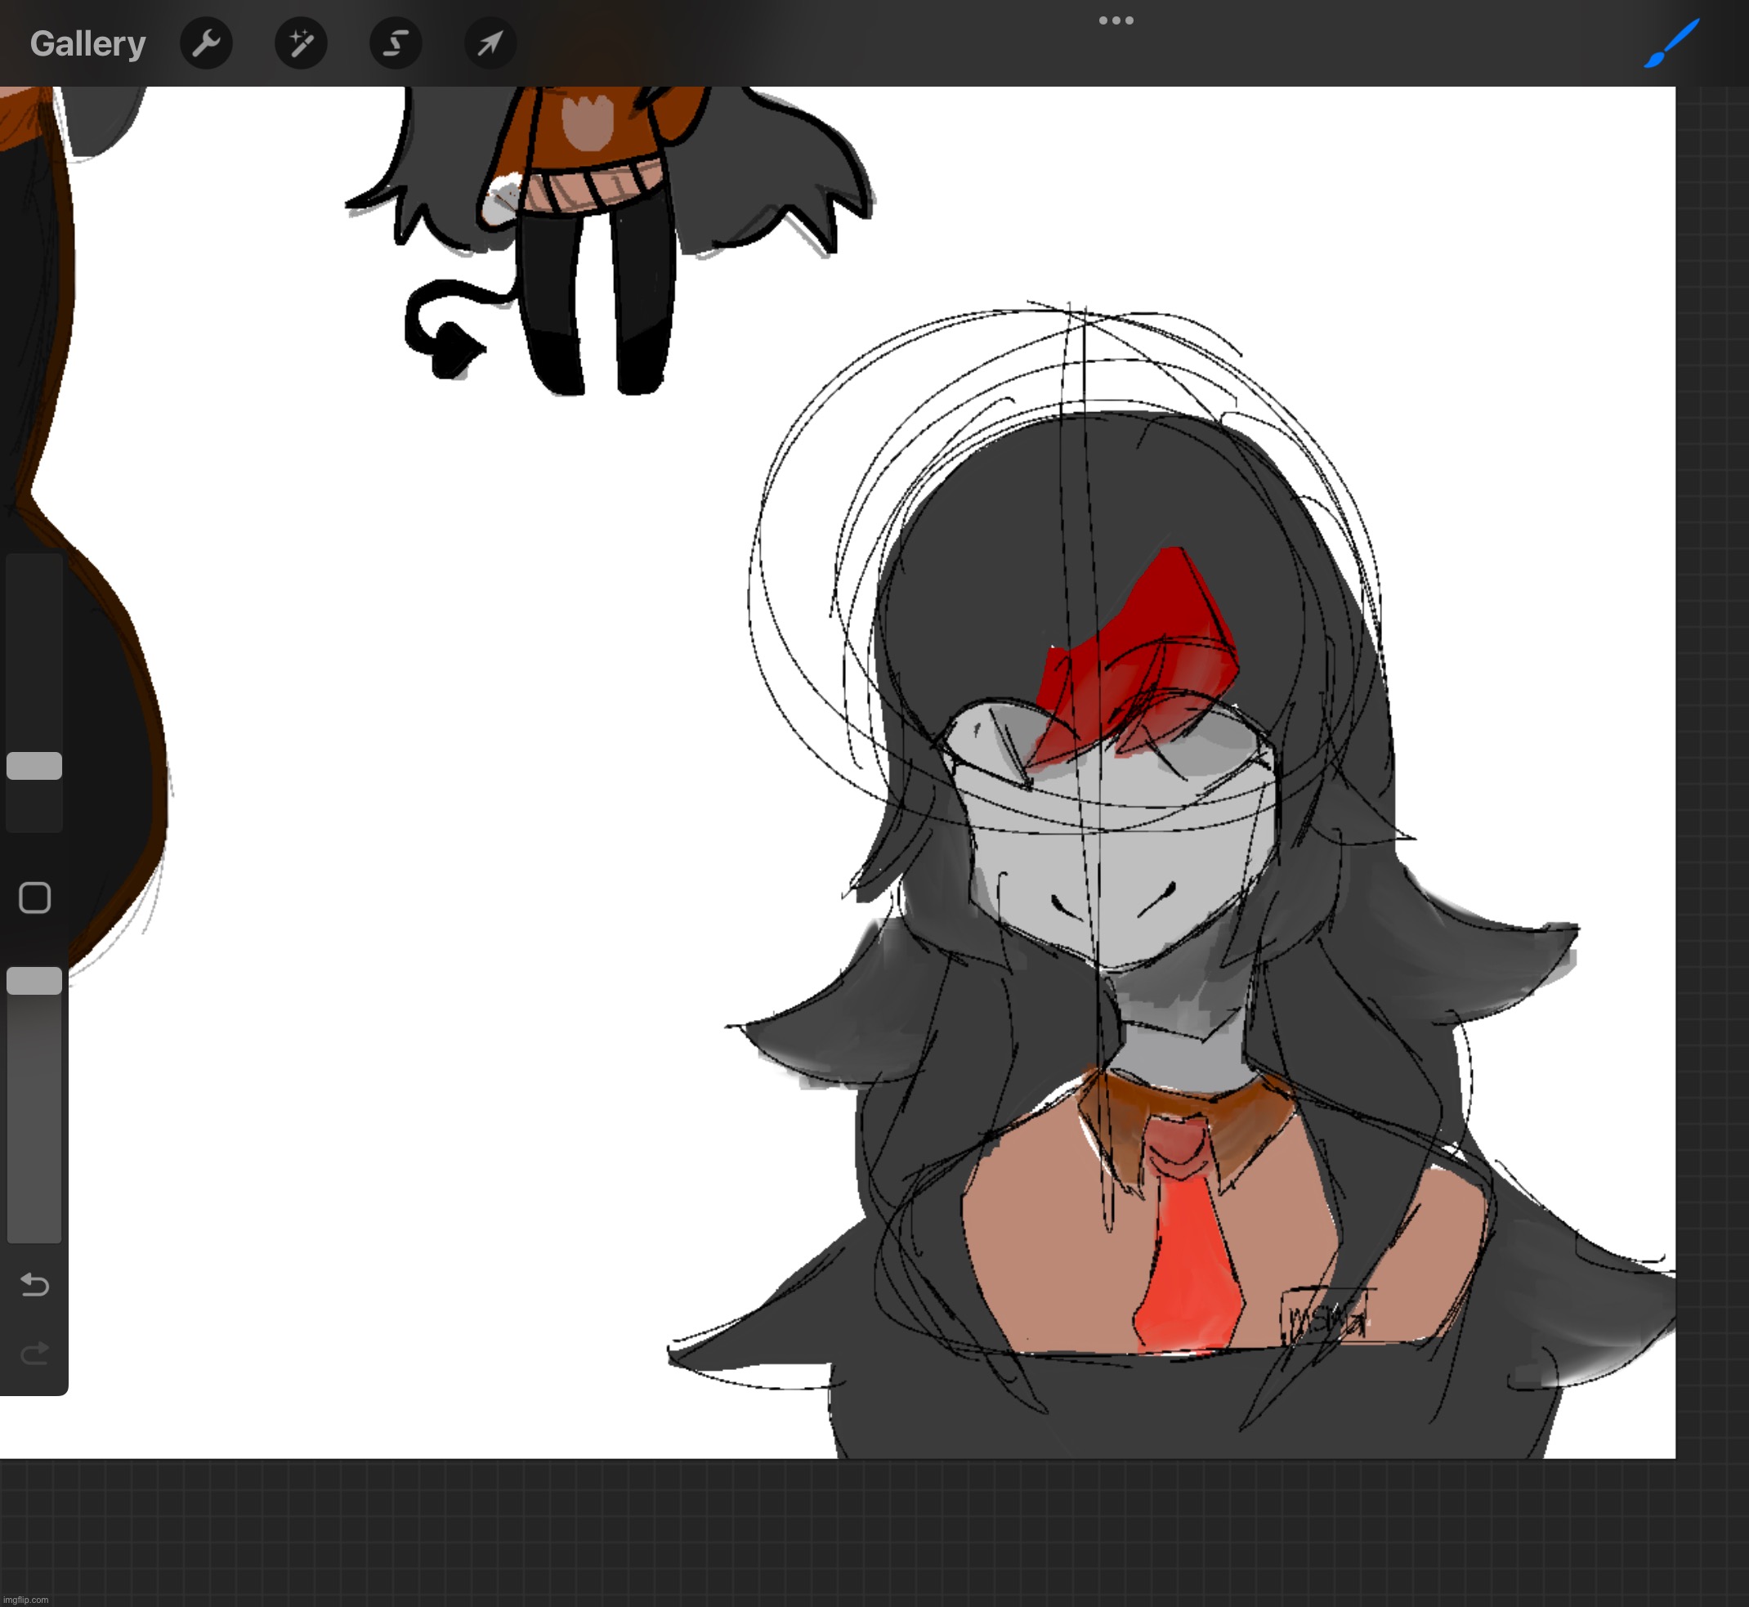1749x1607 pixels.
Task: Click the imgflip.com watermark
Action: point(25,1600)
